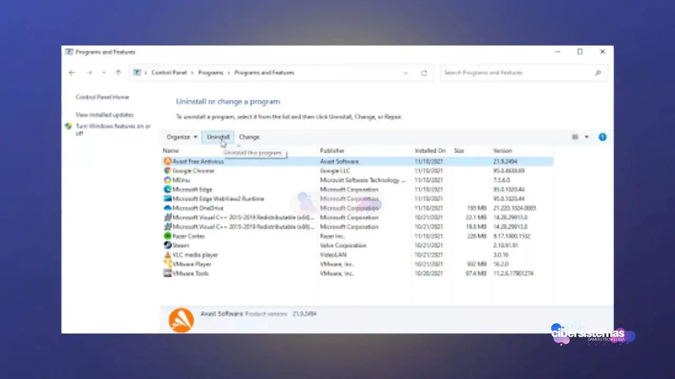This screenshot has width=675, height=379.
Task: Click the Uninstall button
Action: pos(218,137)
